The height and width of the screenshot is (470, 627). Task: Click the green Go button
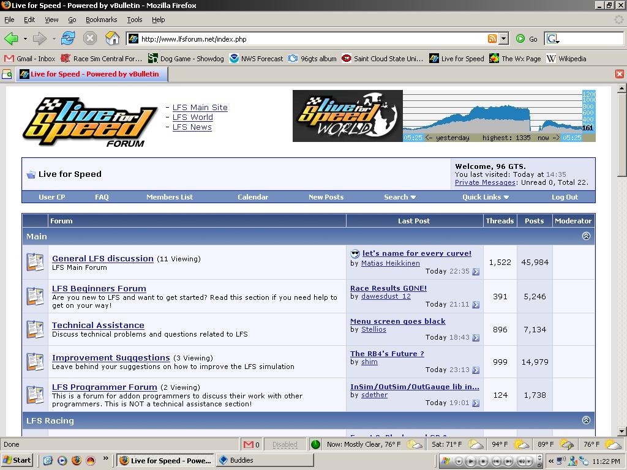(527, 39)
